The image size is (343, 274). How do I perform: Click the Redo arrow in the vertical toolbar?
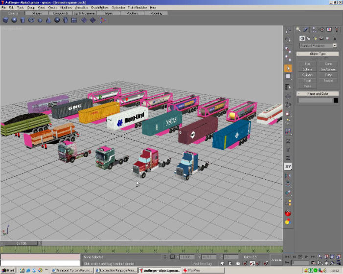(288, 40)
